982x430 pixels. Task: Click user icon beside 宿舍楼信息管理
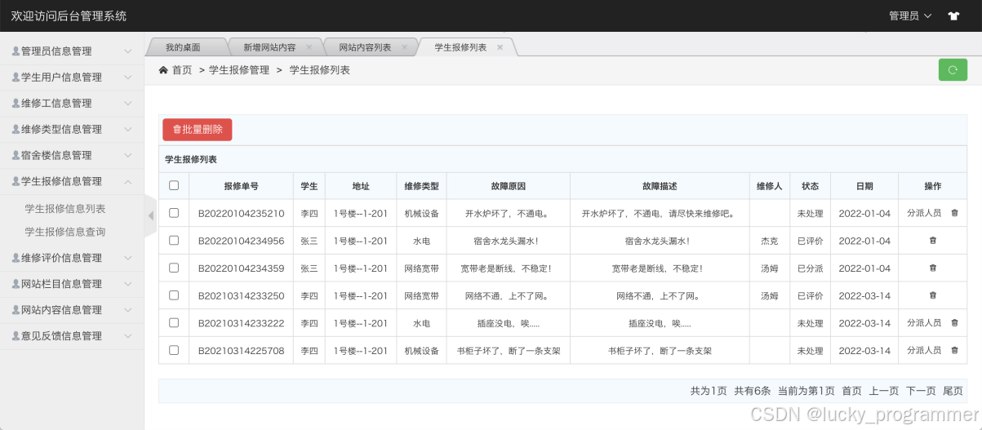(16, 155)
